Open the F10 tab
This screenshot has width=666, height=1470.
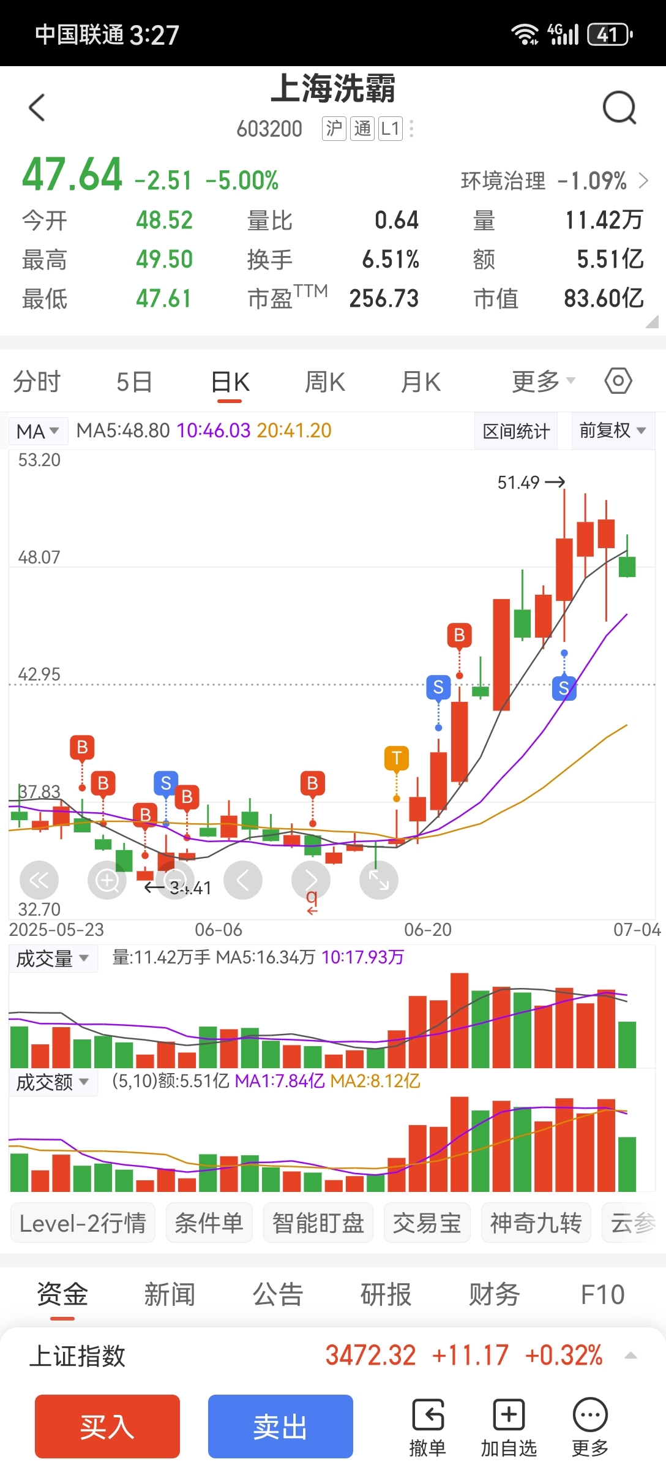pos(602,1294)
